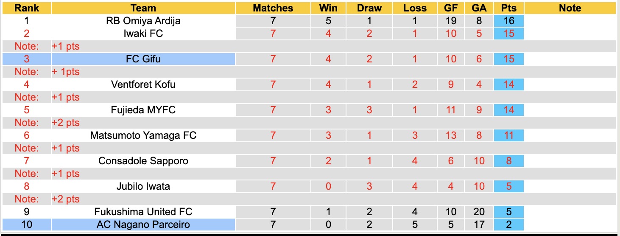Screen dimensions: 620x236
Task: Open Matsumoto Yamaga FC row
Action: (x=143, y=135)
